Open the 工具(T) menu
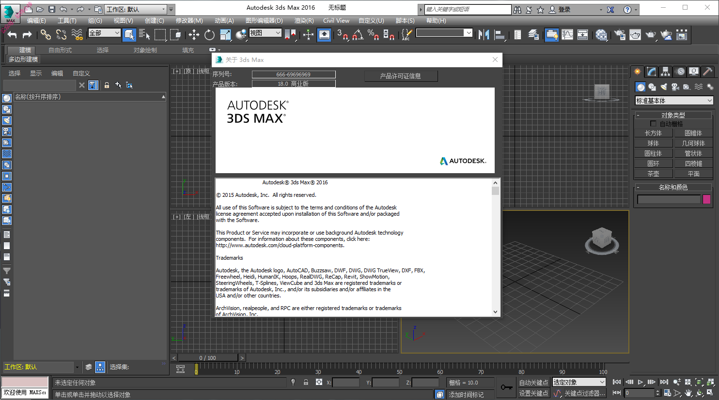The width and height of the screenshot is (719, 400). tap(67, 21)
